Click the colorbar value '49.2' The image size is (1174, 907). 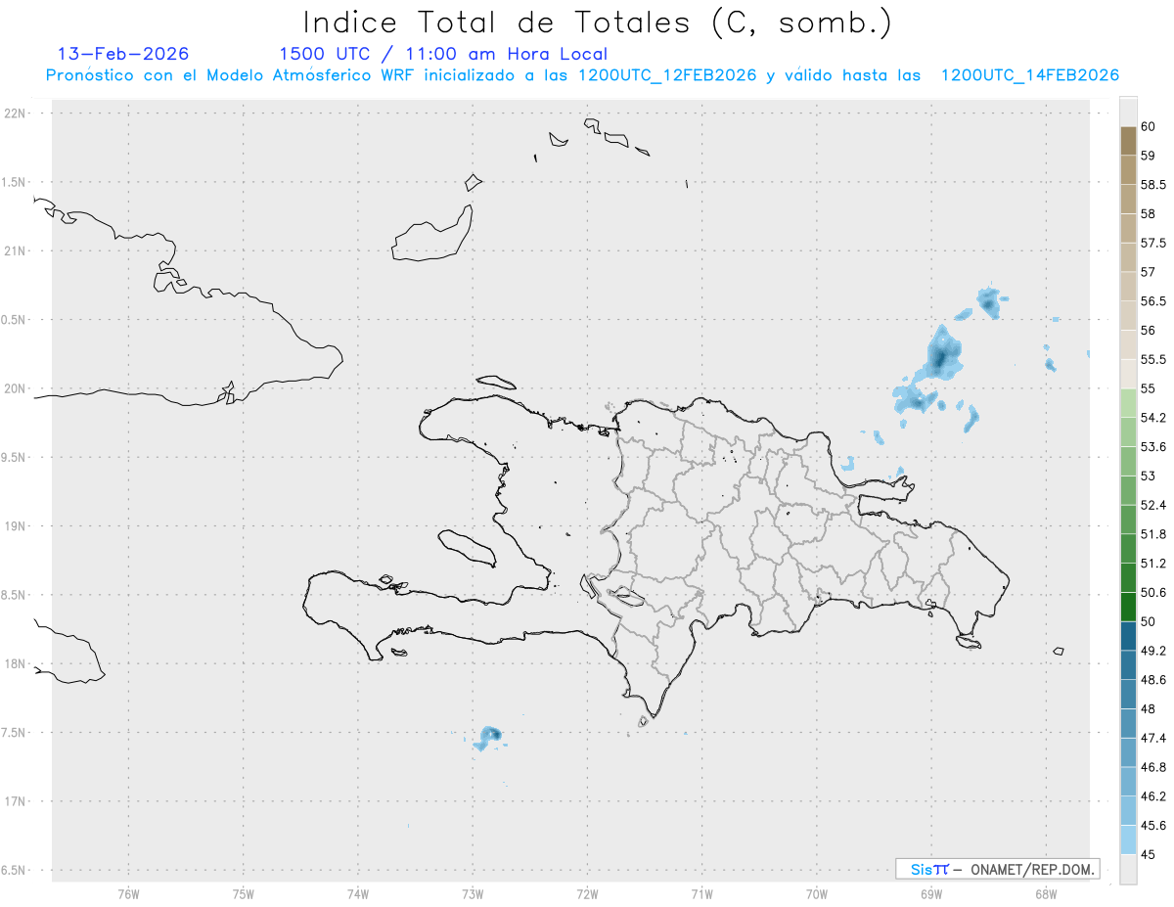(1153, 651)
